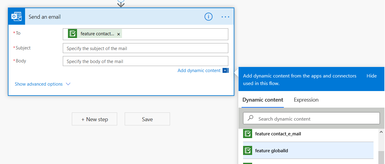Click the New step button

(x=95, y=119)
